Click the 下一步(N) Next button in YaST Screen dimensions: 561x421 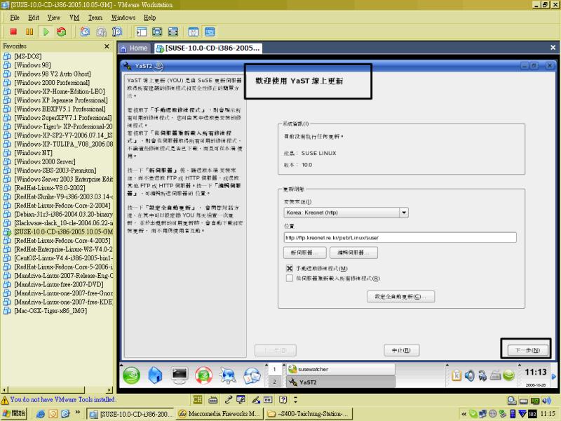coord(528,350)
